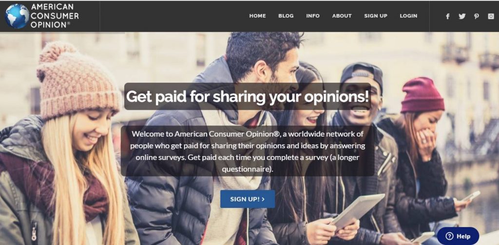
Task: Click the tablet held in hero image
Action: tap(357, 211)
